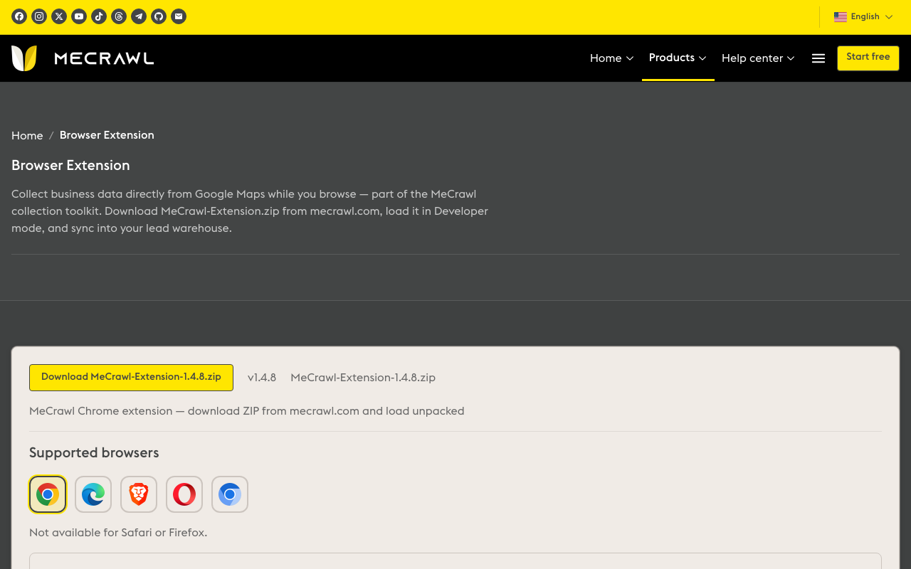Image resolution: width=911 pixels, height=569 pixels.
Task: Select the Chromium browser icon
Action: coord(230,494)
